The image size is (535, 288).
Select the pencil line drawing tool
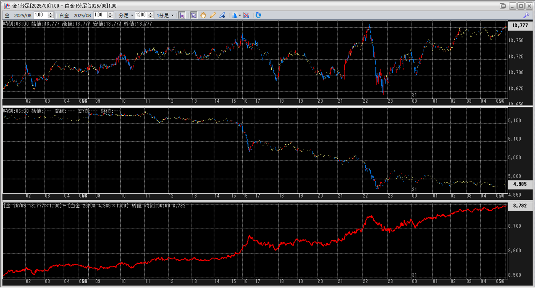(212, 15)
